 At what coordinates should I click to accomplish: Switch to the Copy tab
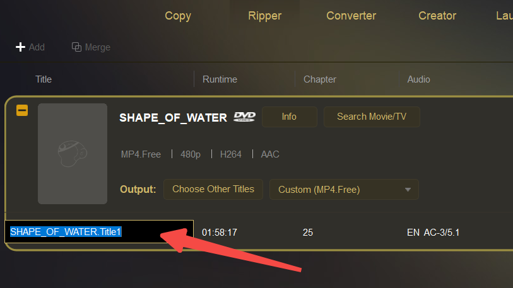pyautogui.click(x=178, y=16)
